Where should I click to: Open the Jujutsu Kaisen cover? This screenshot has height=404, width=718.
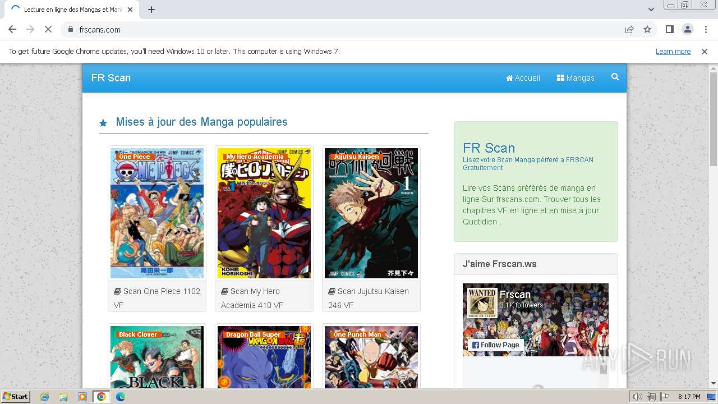[x=371, y=213]
